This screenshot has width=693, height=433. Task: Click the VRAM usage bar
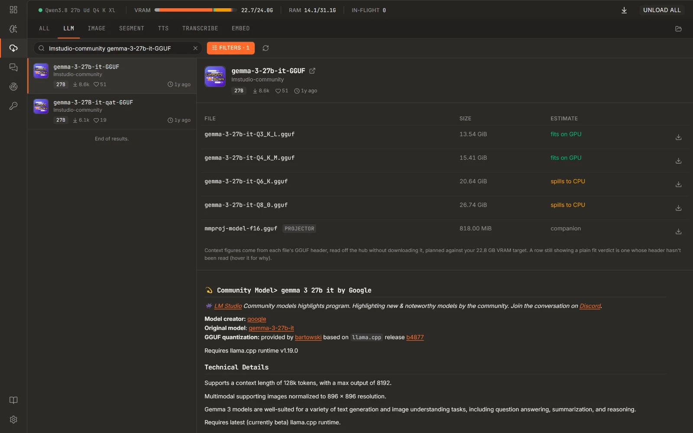point(195,10)
